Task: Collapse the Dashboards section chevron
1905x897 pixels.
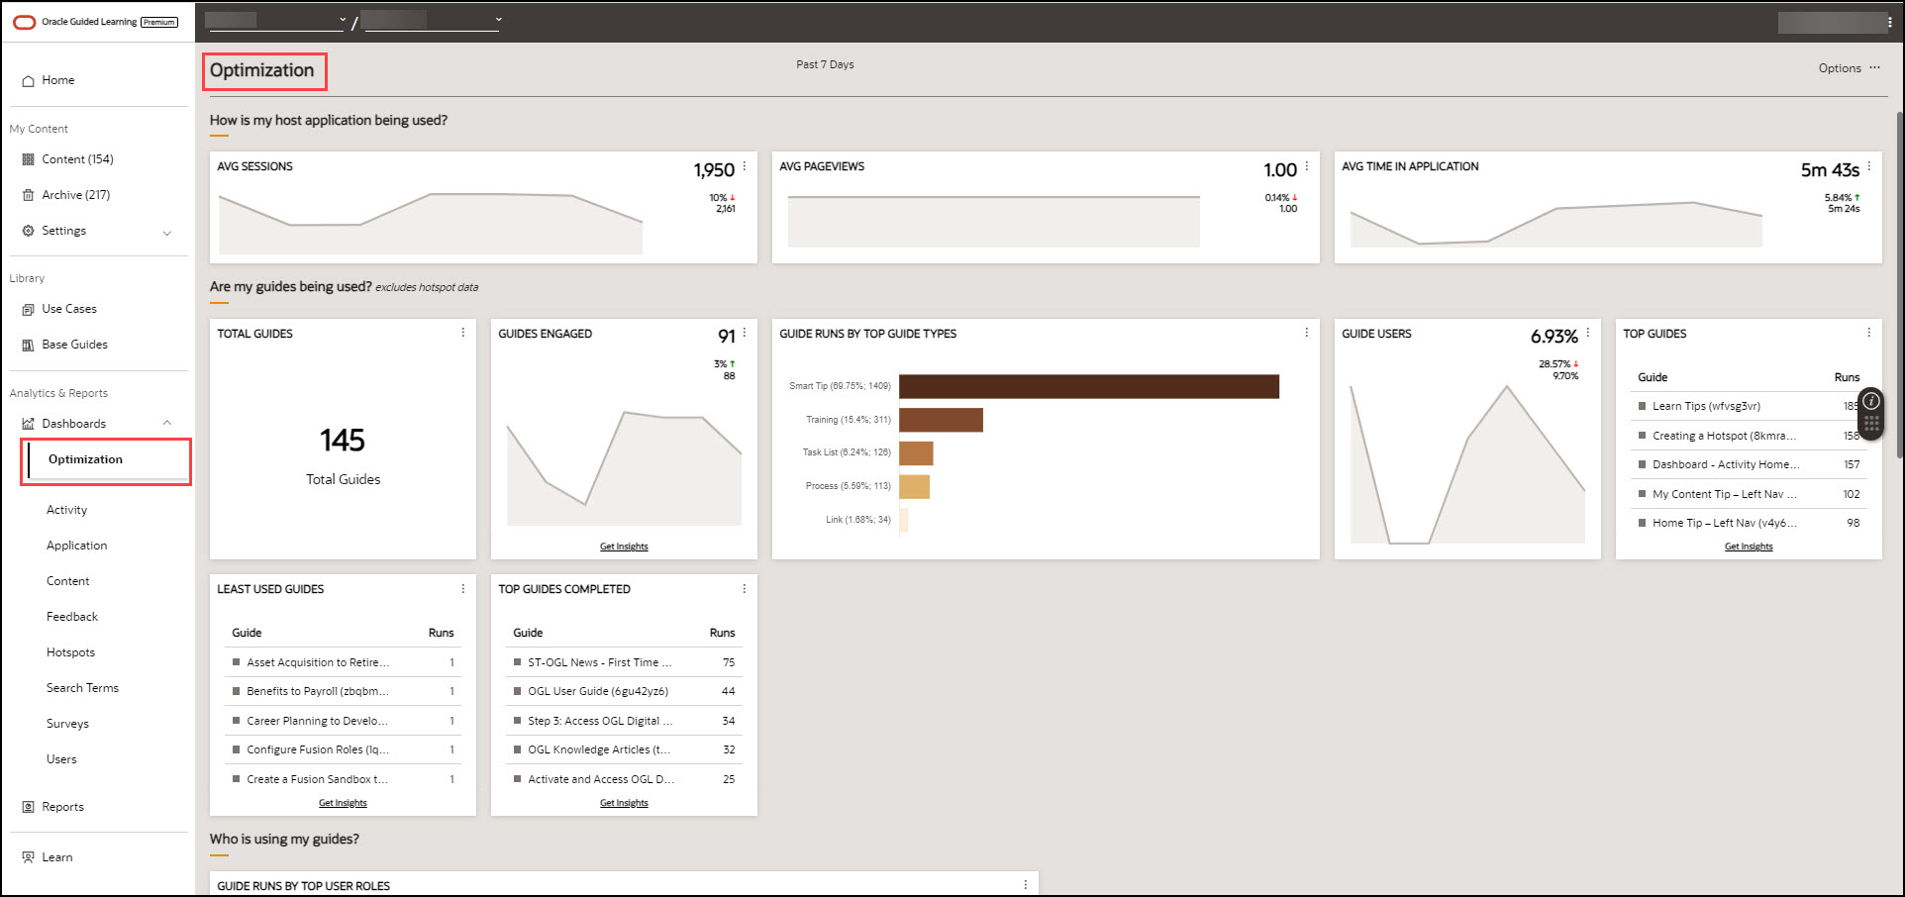Action: 167,423
